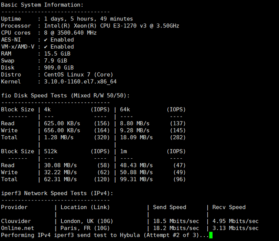
Task: Select Swap value '7.9 GiB'
Action: click(56, 61)
